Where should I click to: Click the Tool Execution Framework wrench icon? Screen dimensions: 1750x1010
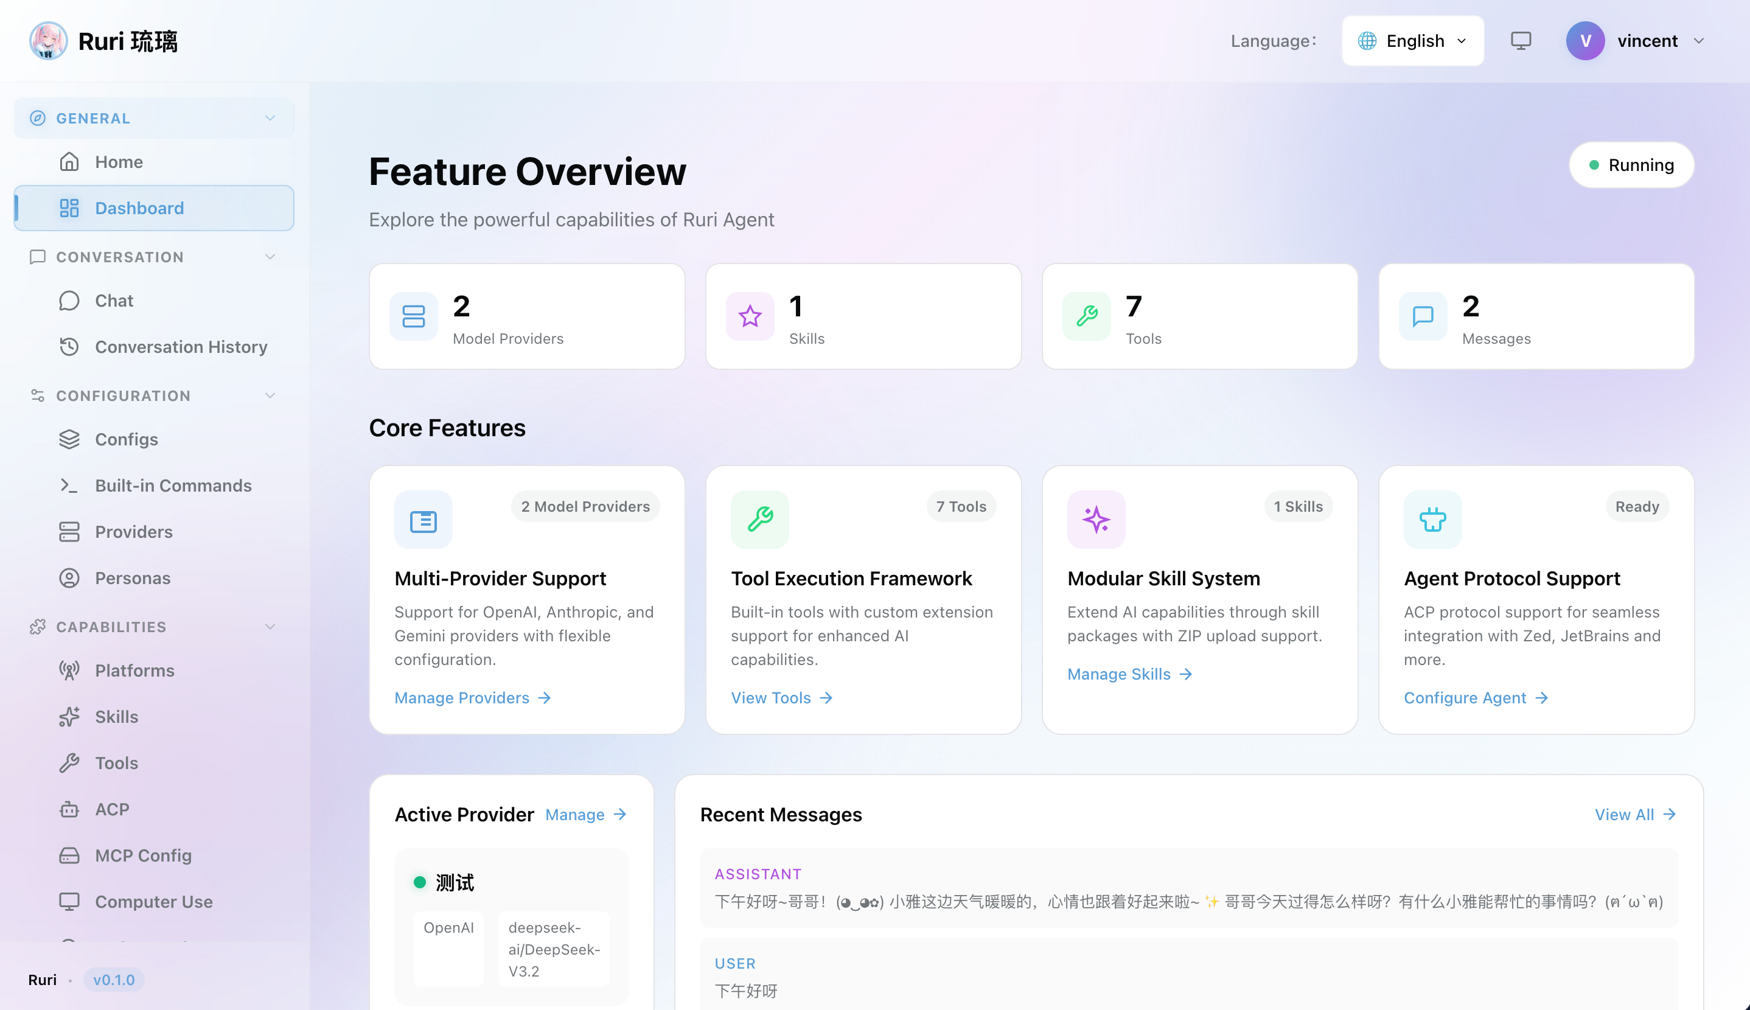759,520
